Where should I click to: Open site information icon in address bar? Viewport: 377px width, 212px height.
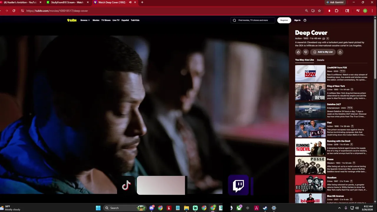click(22, 11)
